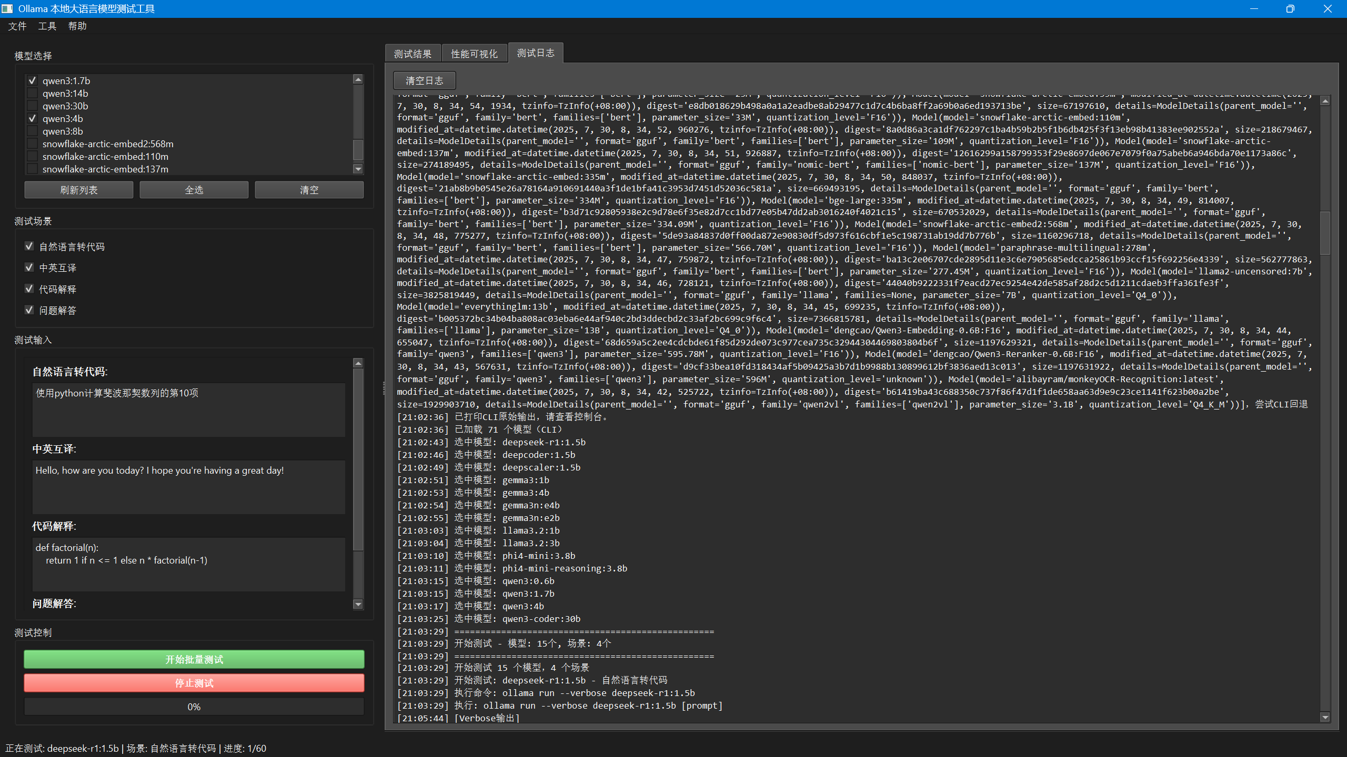The width and height of the screenshot is (1347, 757).
Task: Click the 停止测试 button
Action: [x=194, y=683]
